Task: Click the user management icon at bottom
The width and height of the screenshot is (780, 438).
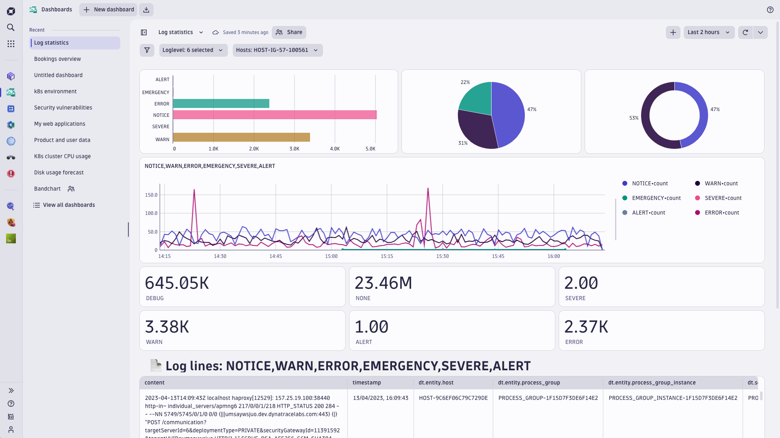Action: [x=11, y=429]
